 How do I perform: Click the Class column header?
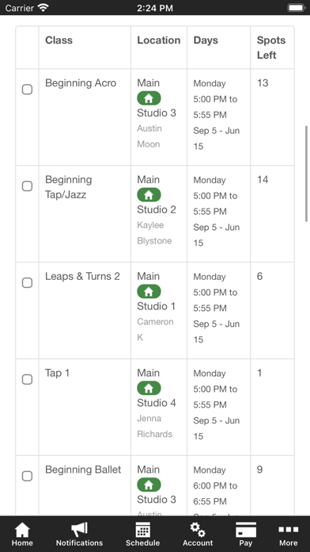point(59,40)
